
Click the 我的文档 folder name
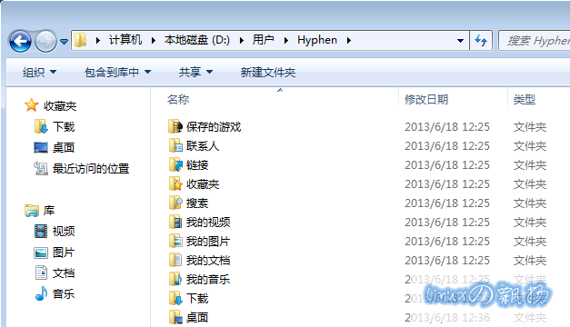(x=208, y=260)
